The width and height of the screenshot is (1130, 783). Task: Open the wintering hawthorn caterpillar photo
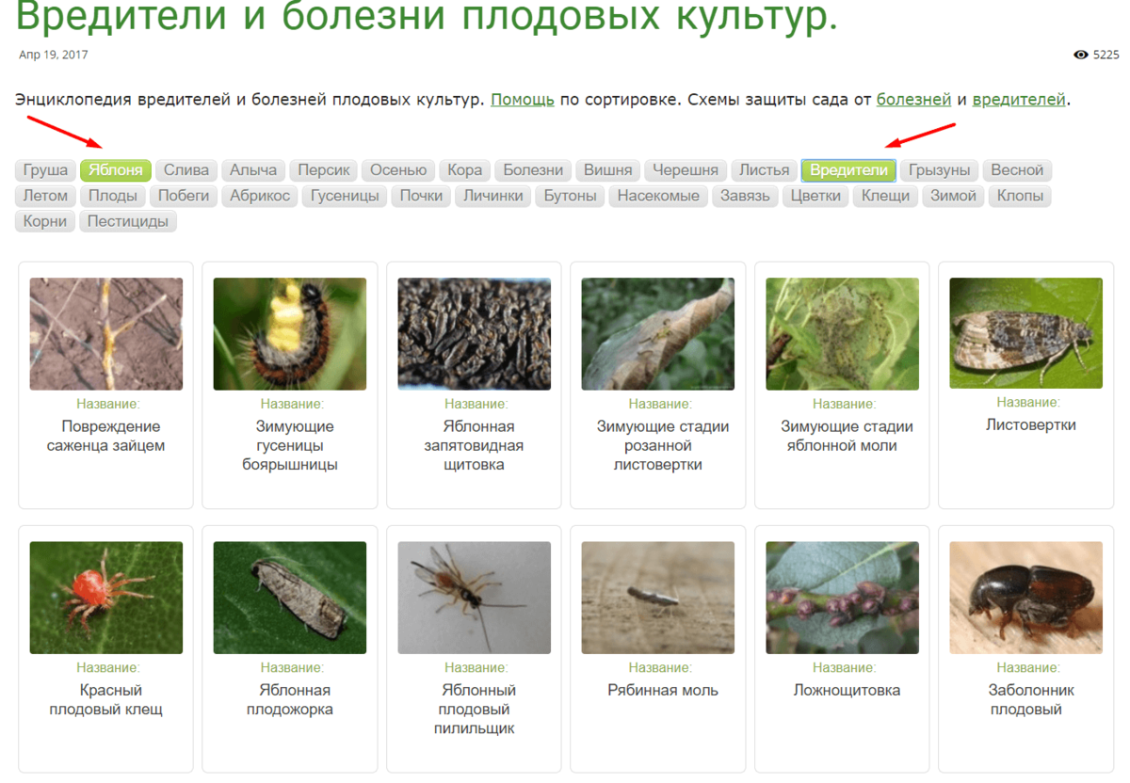click(290, 333)
